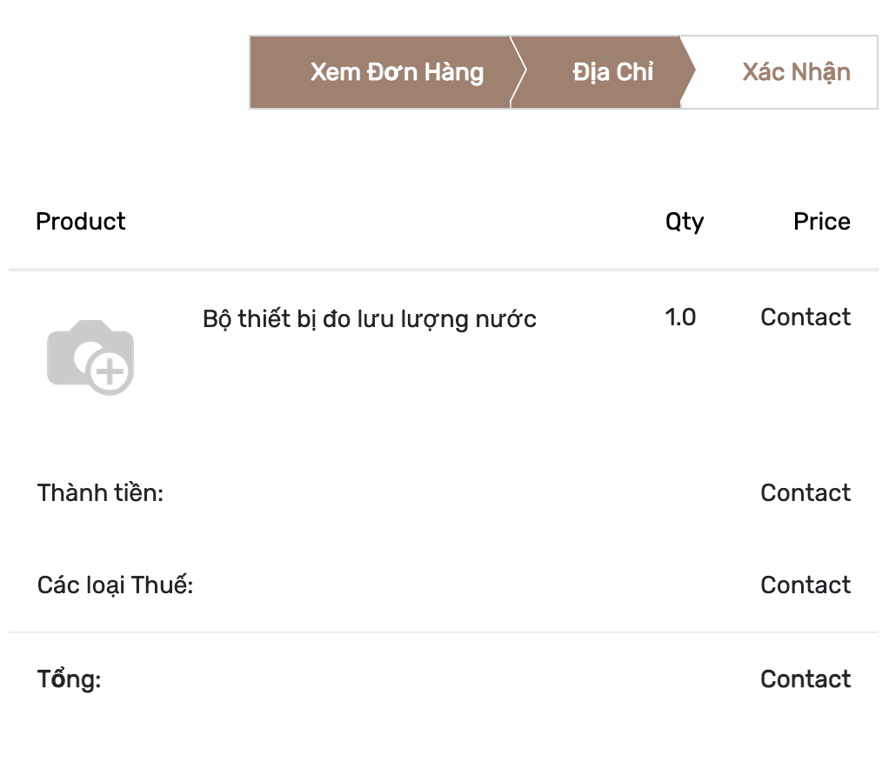Click the product placeholder camera image
This screenshot has height=762, width=889.
(x=90, y=358)
